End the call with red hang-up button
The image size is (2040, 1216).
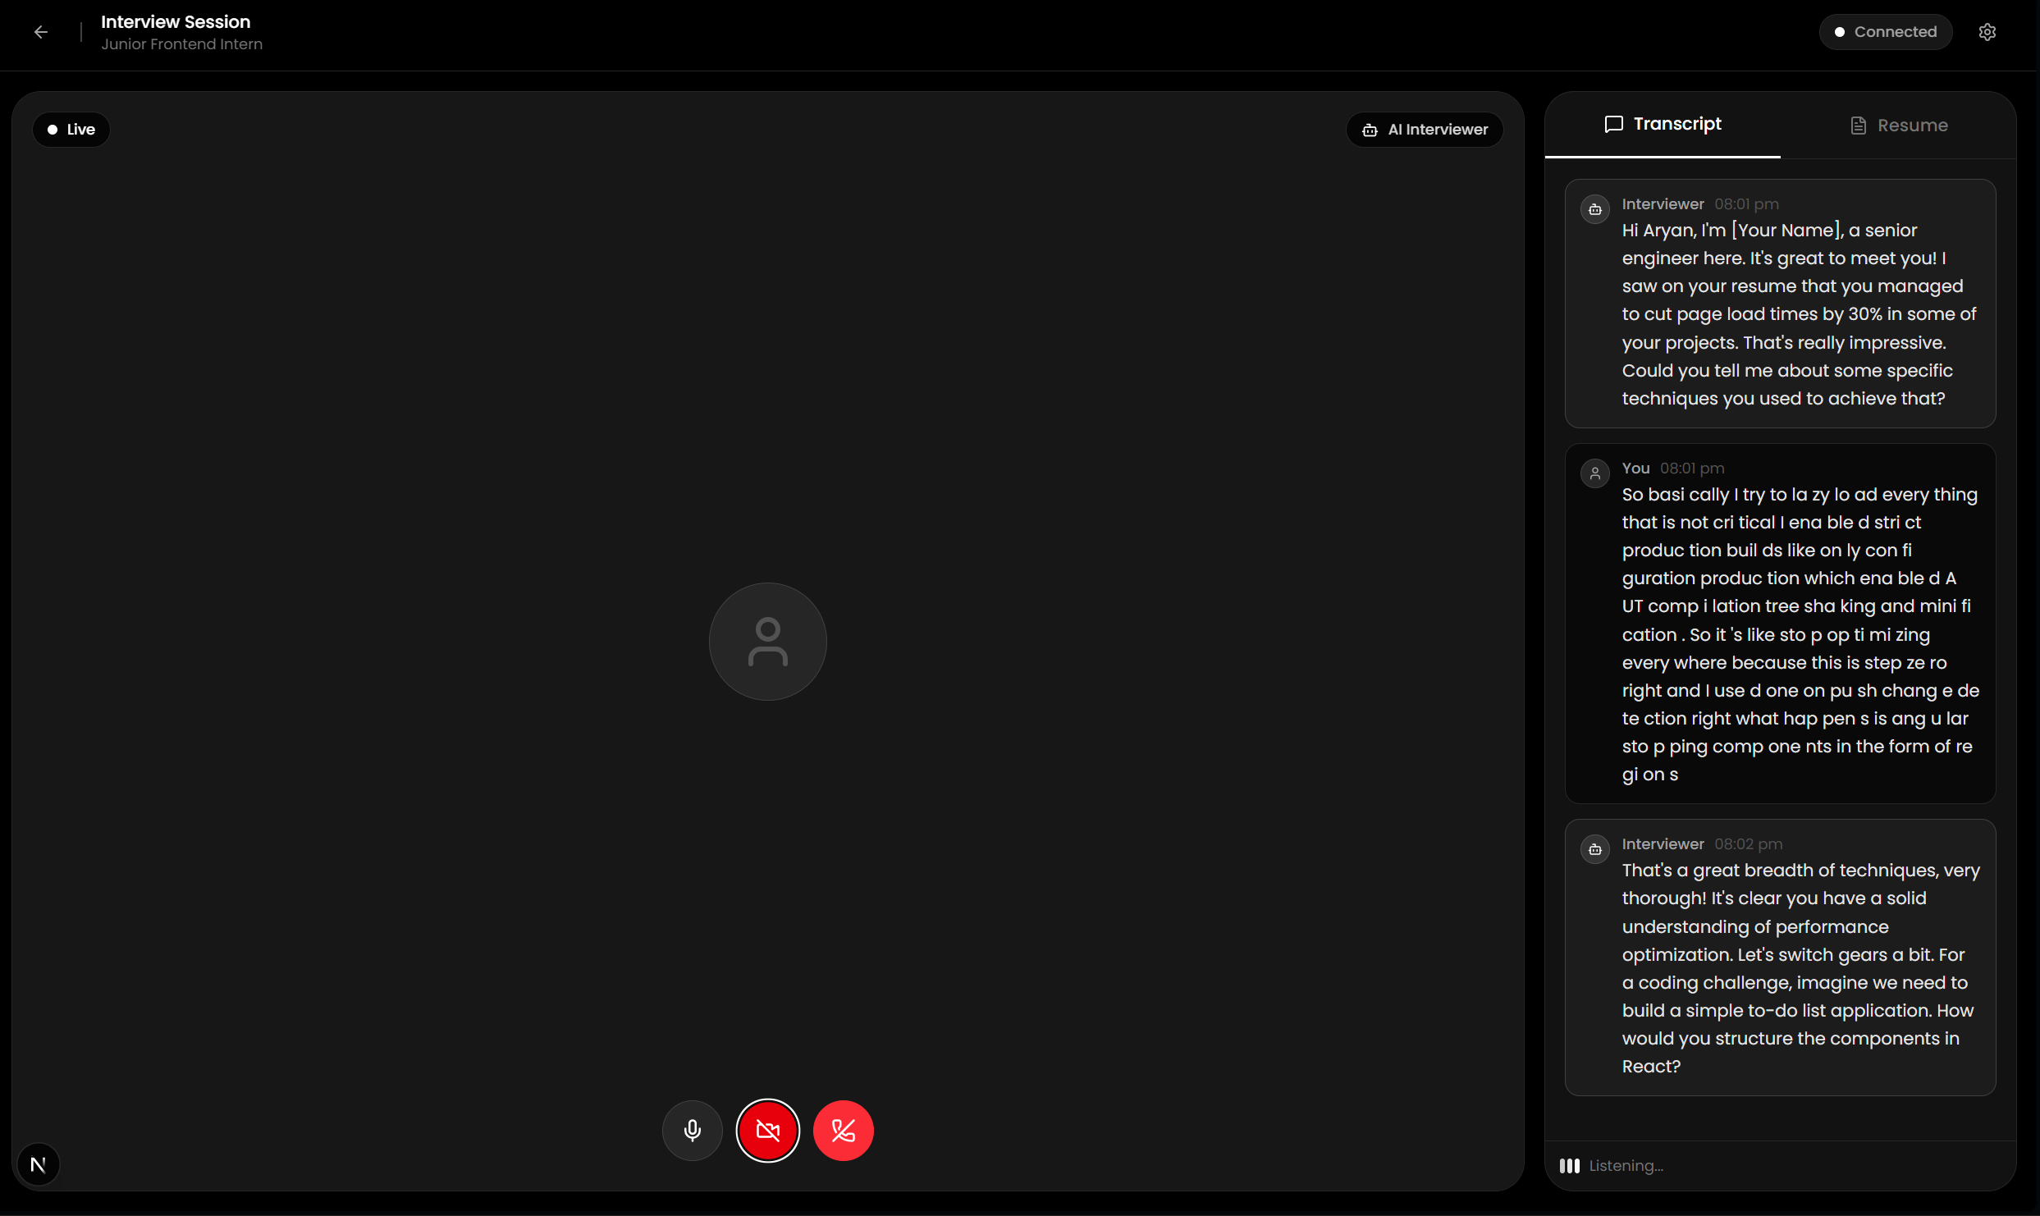click(843, 1131)
